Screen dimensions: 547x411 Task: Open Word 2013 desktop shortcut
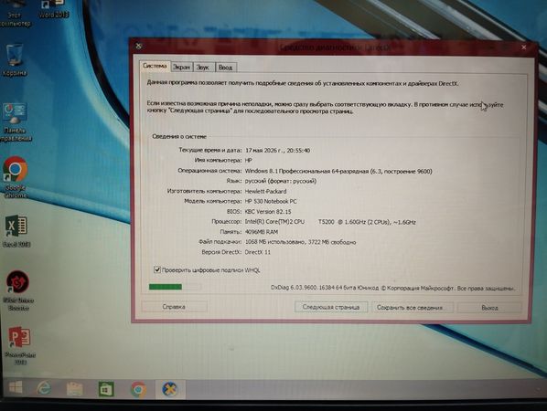pos(53,9)
